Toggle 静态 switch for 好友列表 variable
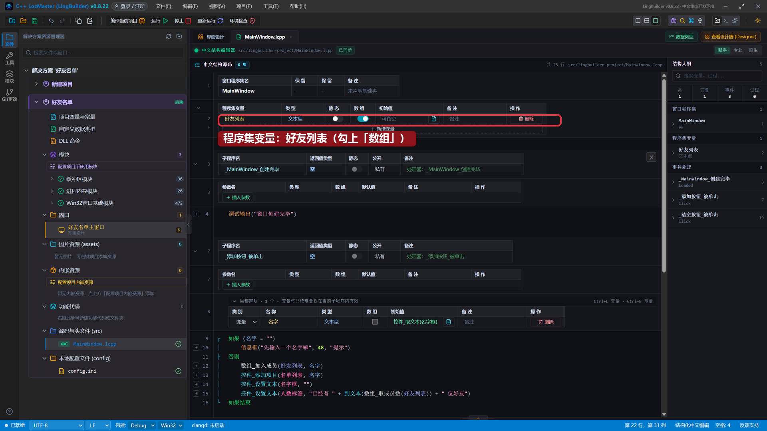Image resolution: width=767 pixels, height=431 pixels. pos(337,119)
